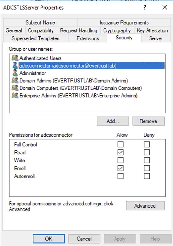Click the Authenticated Users group icon
Screen dimensions: 173x246
(x=15, y=58)
